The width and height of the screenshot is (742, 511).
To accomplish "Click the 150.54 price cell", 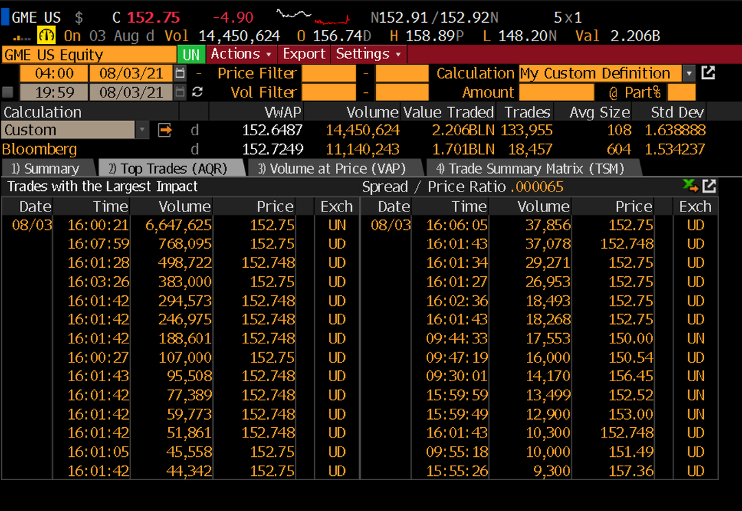I will click(631, 357).
